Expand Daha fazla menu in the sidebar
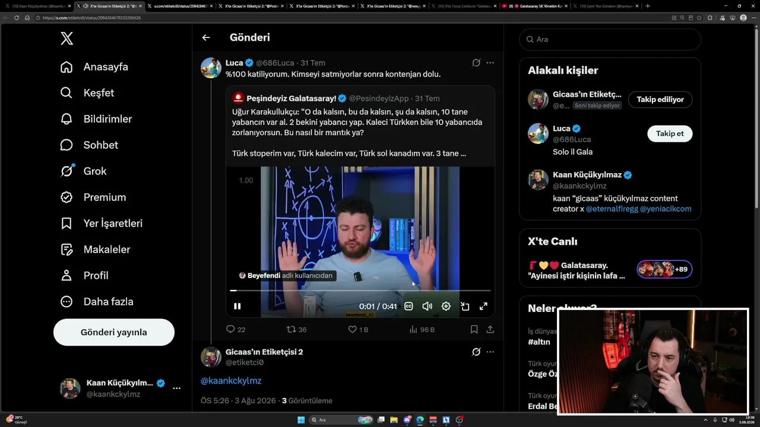 pos(97,302)
